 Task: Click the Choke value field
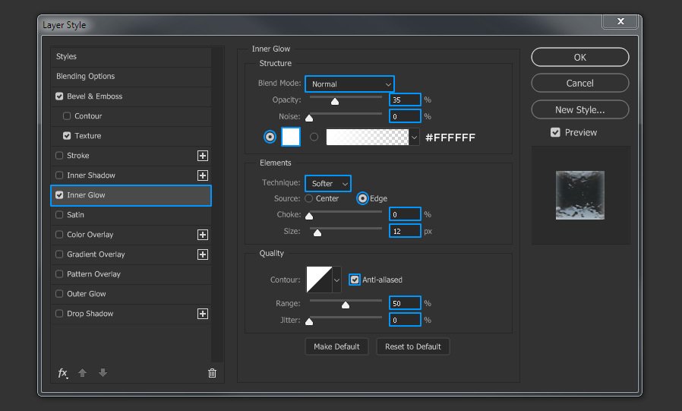click(405, 214)
